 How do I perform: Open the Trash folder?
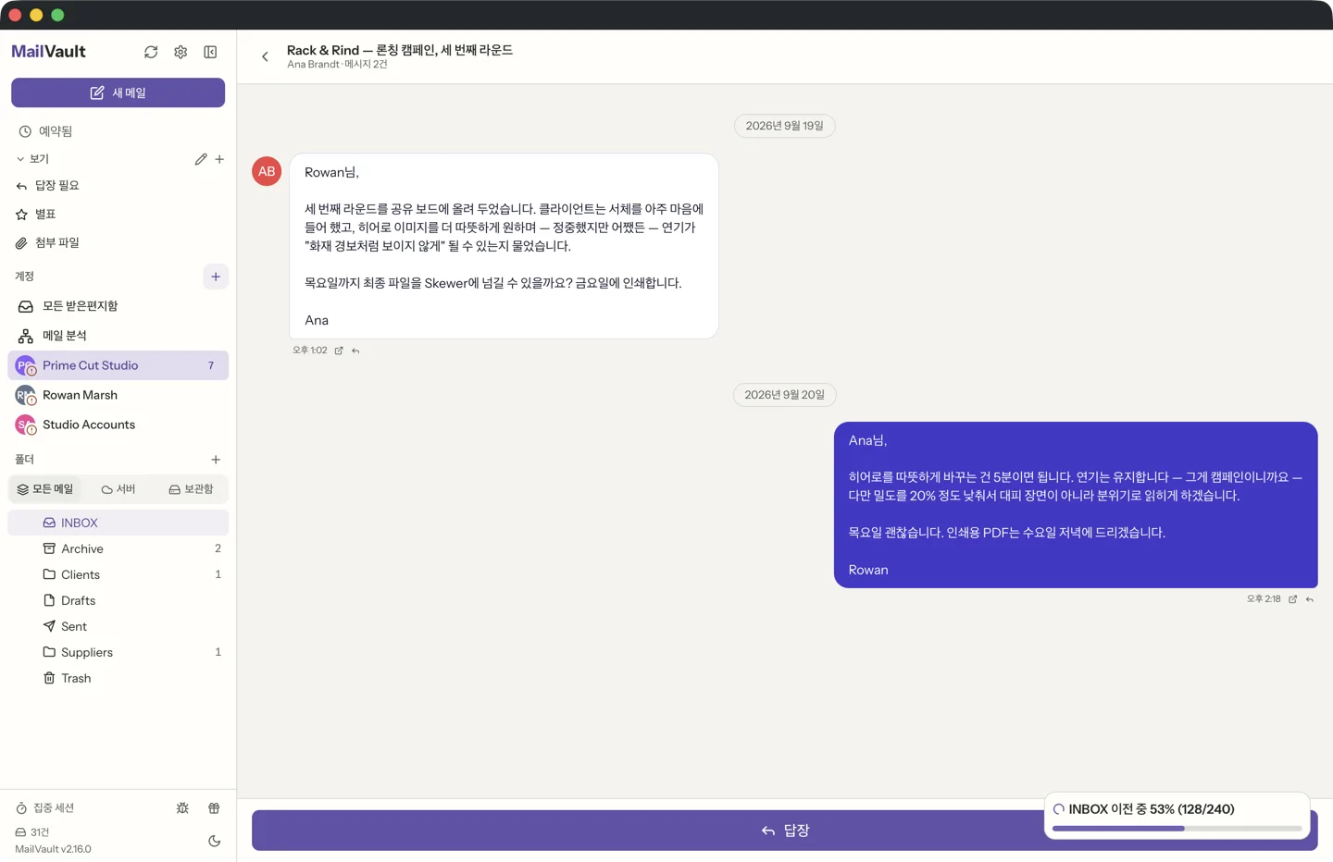click(x=118, y=678)
